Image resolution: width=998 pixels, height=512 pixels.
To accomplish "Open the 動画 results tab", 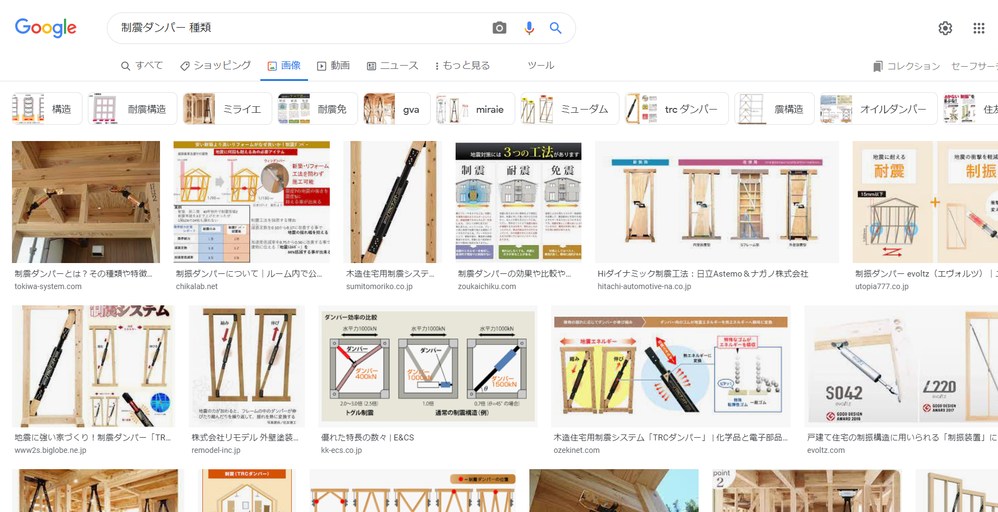I will pos(334,66).
